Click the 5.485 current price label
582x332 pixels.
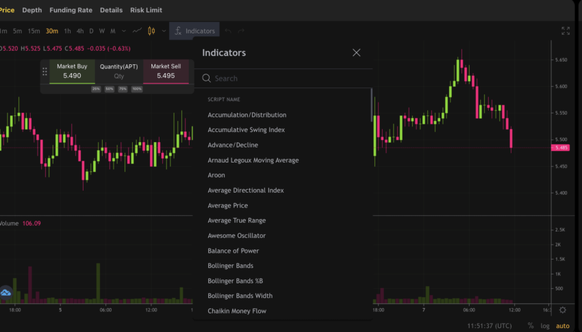point(561,148)
